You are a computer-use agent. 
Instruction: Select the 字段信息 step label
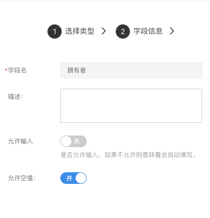tap(148, 31)
